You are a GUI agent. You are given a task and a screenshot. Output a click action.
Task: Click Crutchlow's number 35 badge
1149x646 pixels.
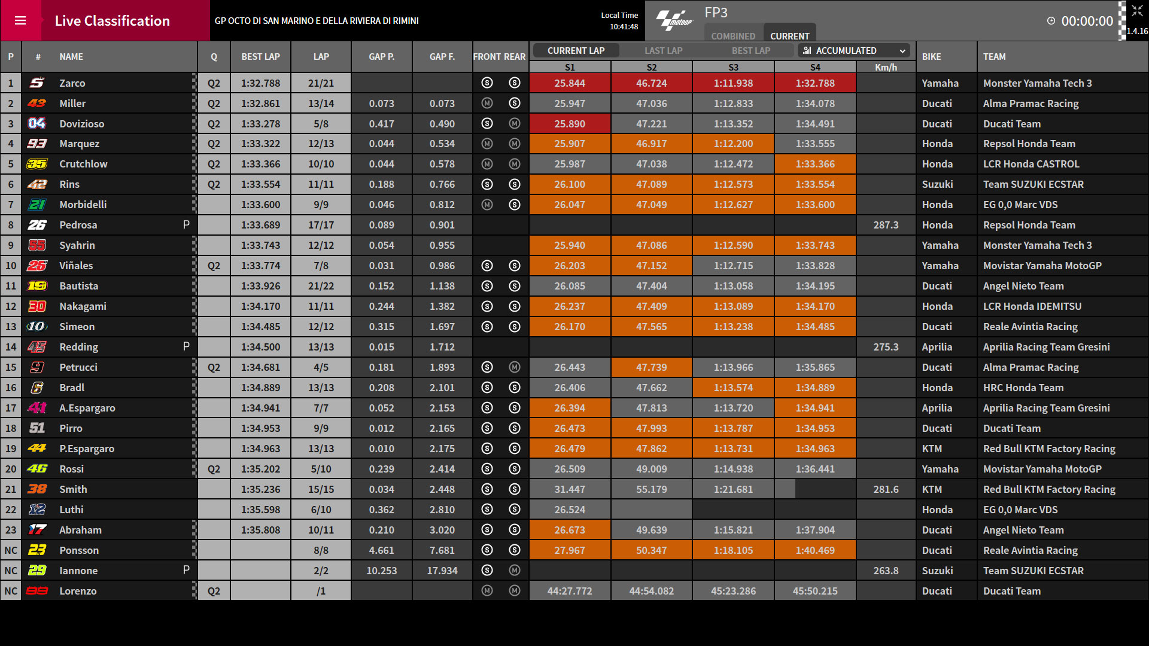(37, 164)
